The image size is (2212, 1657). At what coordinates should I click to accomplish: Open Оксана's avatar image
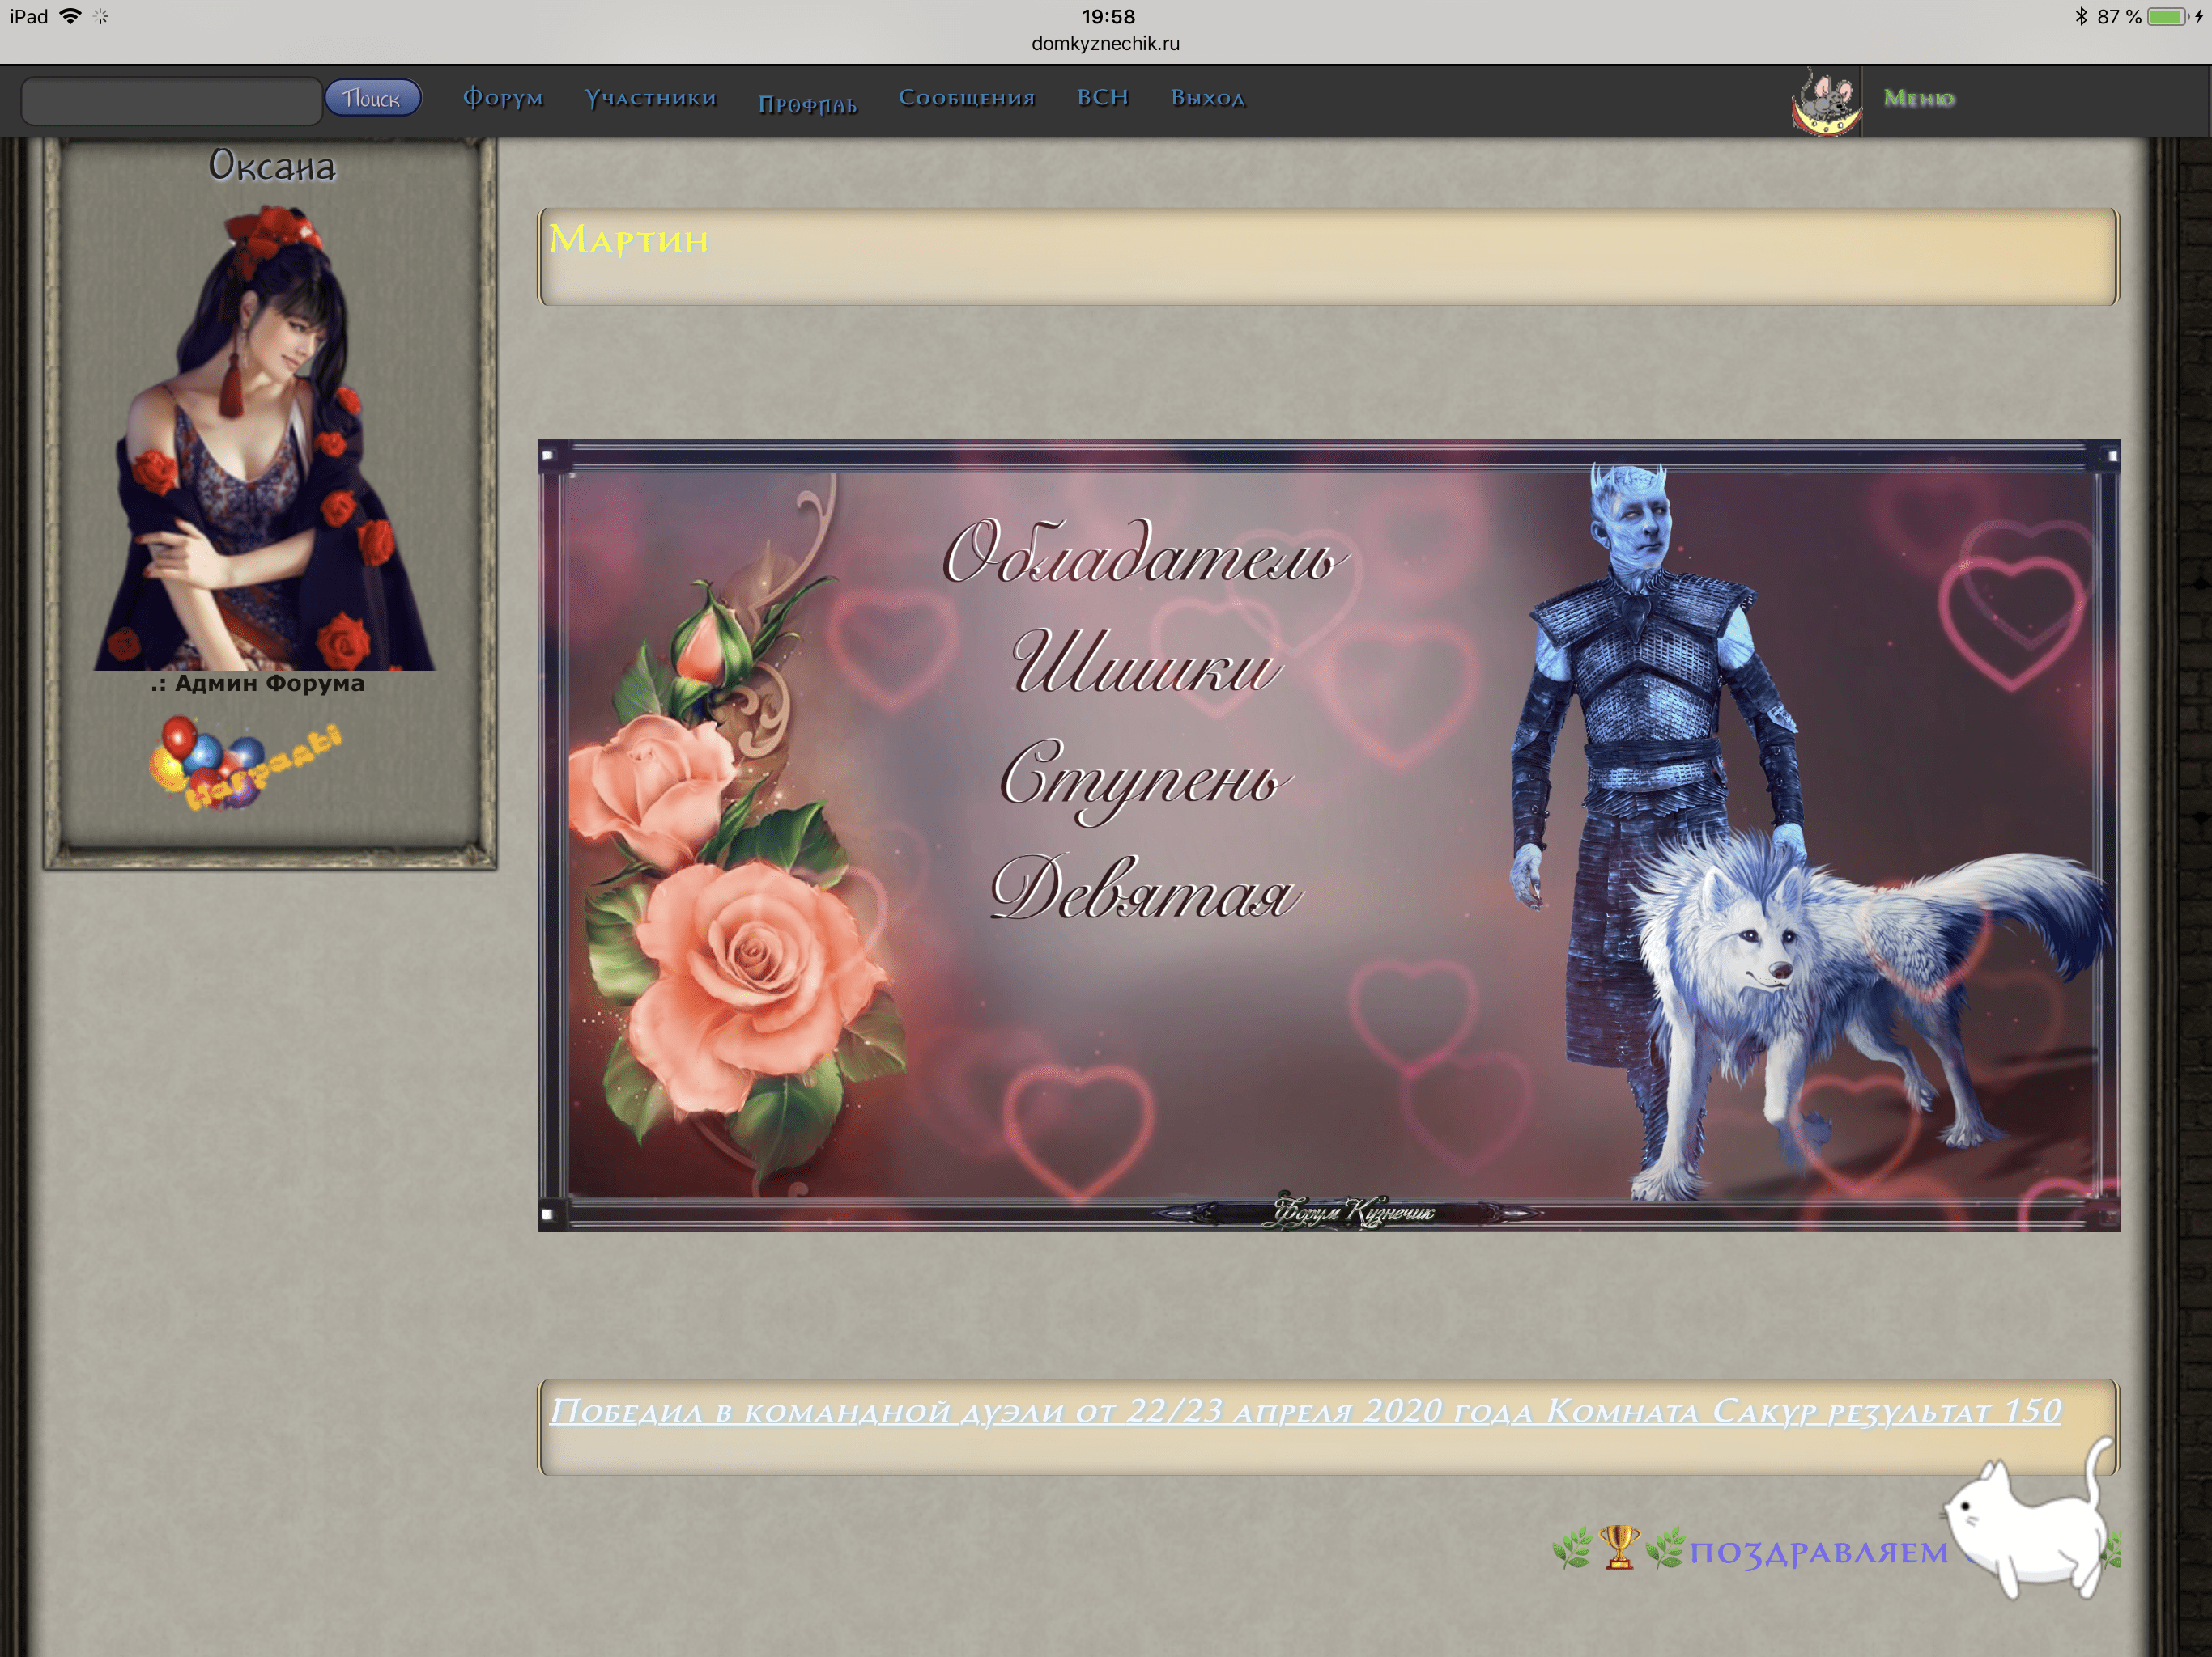(x=265, y=438)
